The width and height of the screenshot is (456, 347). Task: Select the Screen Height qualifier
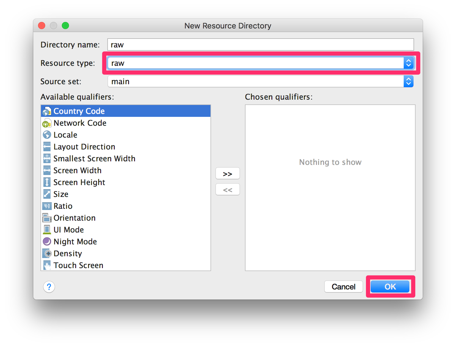click(x=126, y=182)
